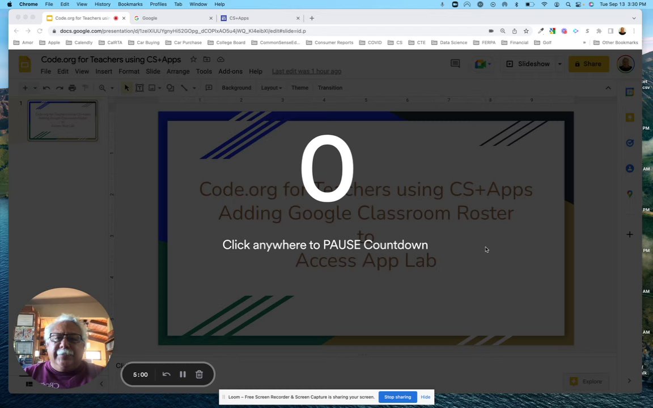Star the presentation document
Image resolution: width=653 pixels, height=408 pixels.
click(193, 59)
